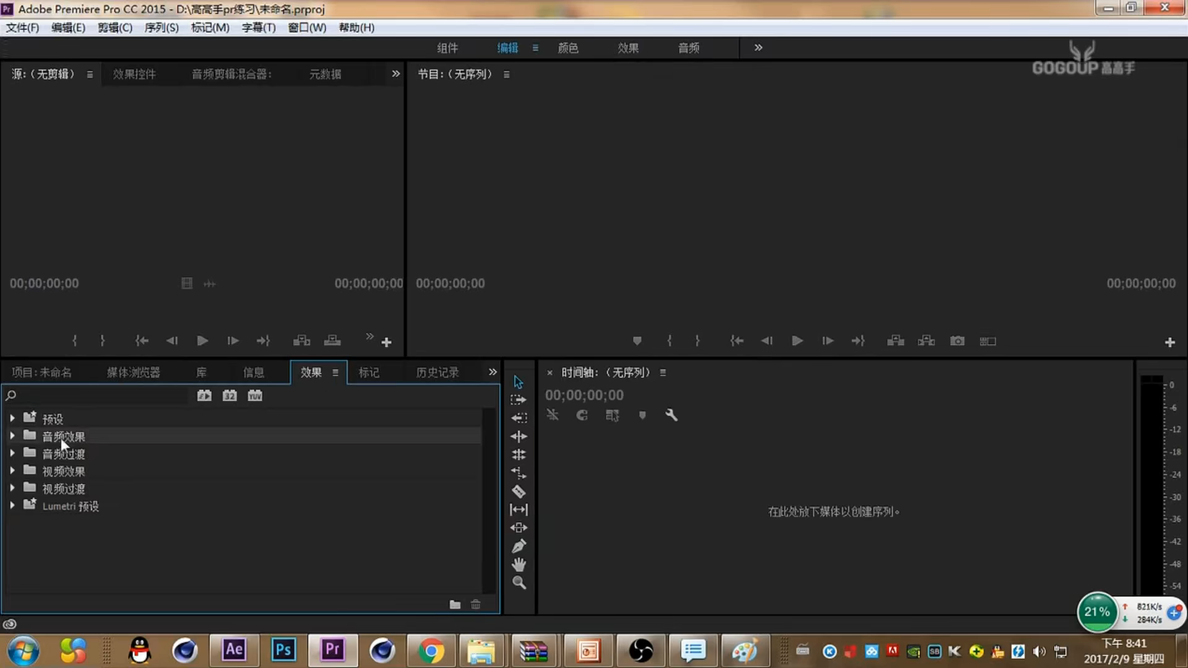1188x668 pixels.
Task: Select the Hand tool
Action: 519,565
